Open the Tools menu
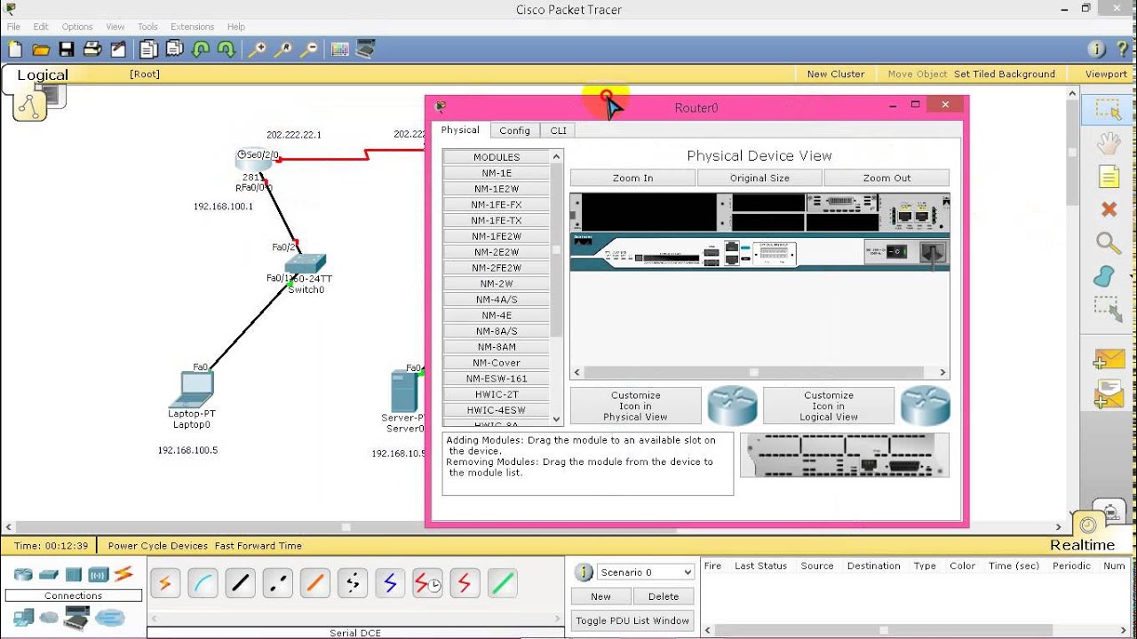Screen dimensions: 1137x639 147,27
